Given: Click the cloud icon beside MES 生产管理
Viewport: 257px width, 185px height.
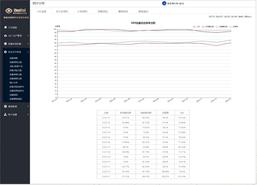Looking at the screenshot, I should tap(5, 35).
